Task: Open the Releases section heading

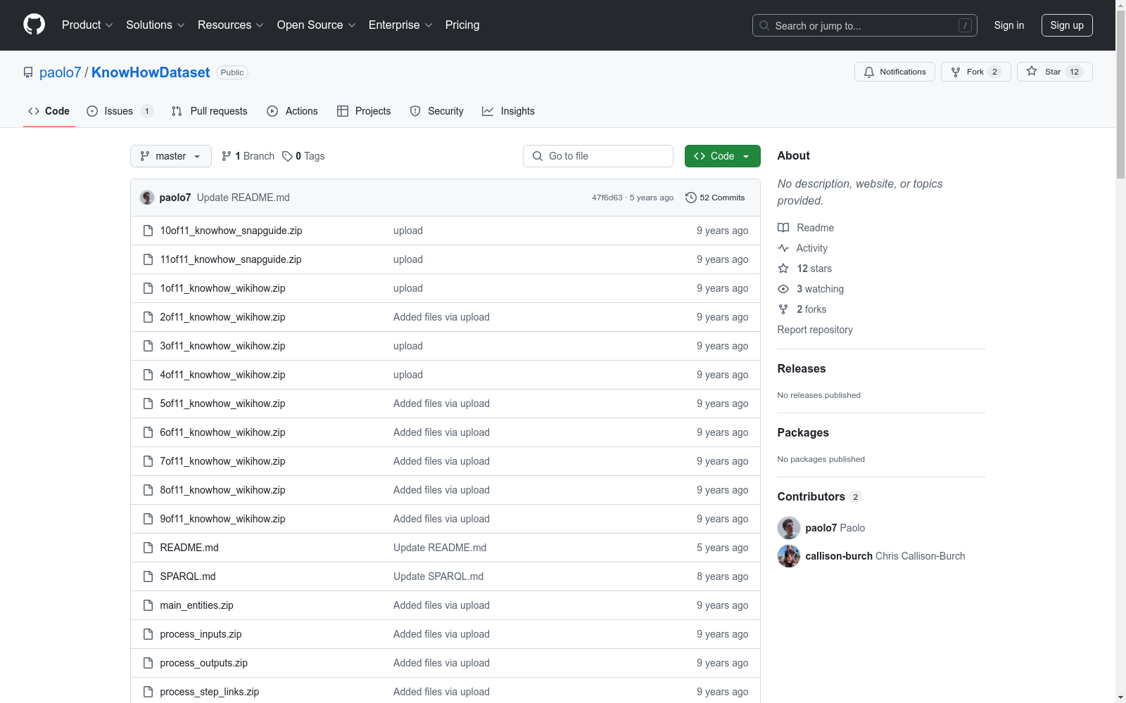Action: pyautogui.click(x=802, y=368)
